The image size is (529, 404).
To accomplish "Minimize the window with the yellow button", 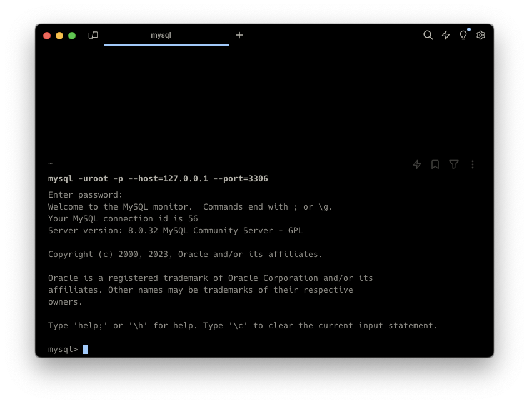I will coord(59,36).
